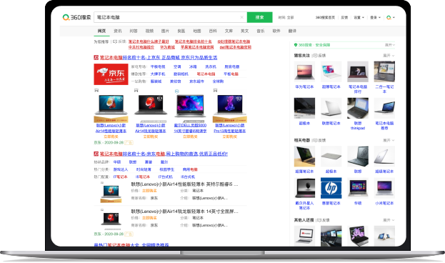Open the 笔记本电脑排行 thumbnail

[x=358, y=71]
